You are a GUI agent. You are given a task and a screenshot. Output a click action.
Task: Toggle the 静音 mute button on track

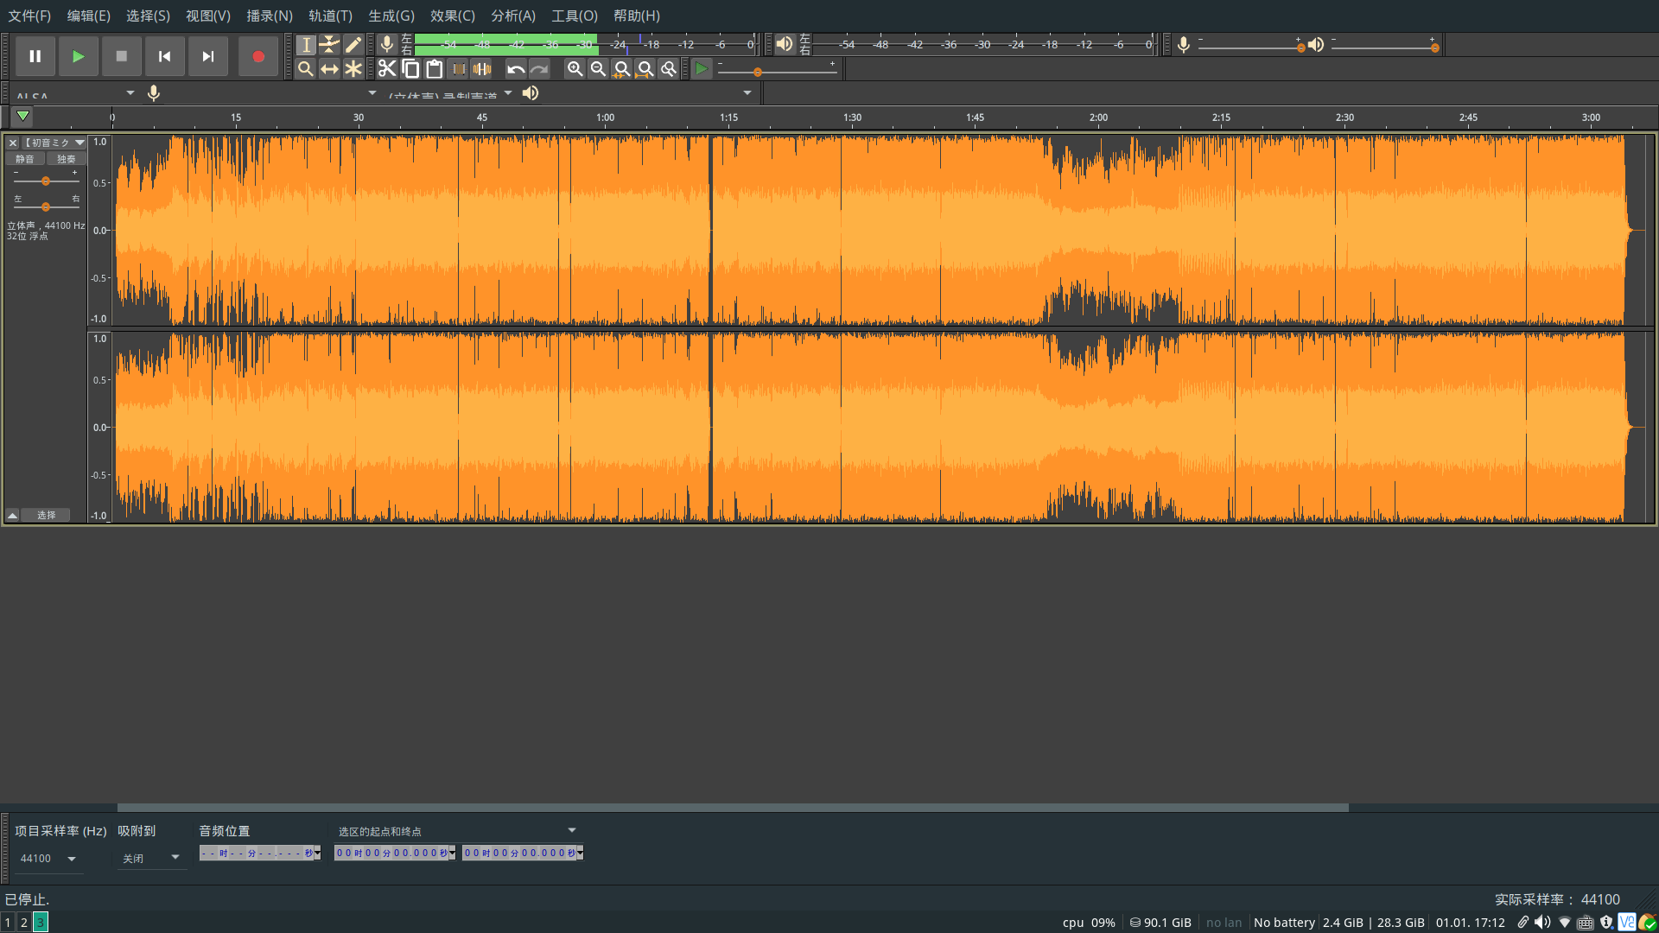tap(25, 159)
